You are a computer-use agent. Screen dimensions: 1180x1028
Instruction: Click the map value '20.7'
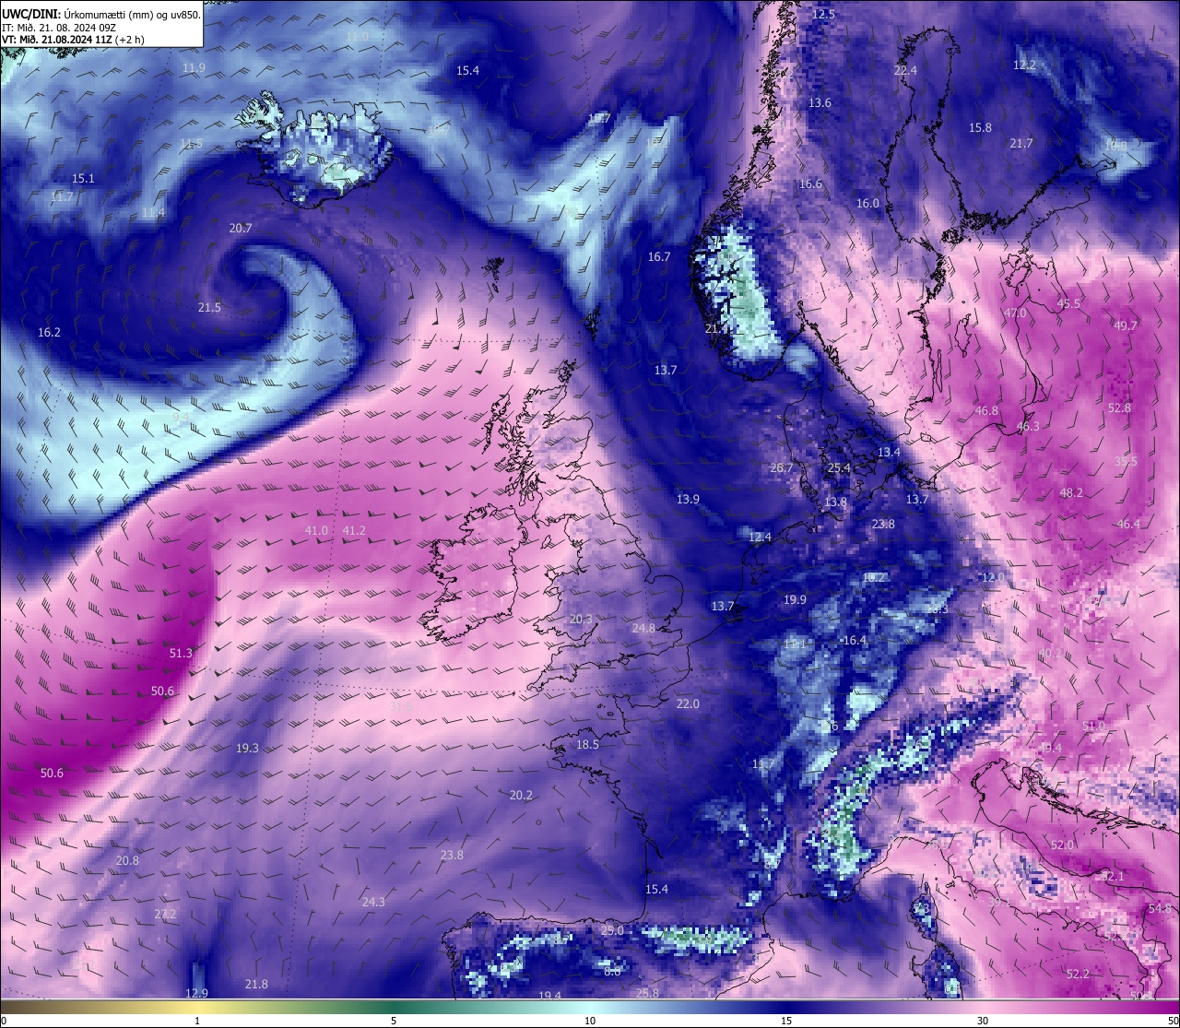(240, 229)
